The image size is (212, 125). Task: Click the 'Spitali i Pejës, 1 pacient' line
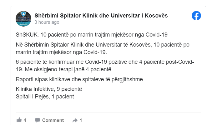(x=45, y=97)
